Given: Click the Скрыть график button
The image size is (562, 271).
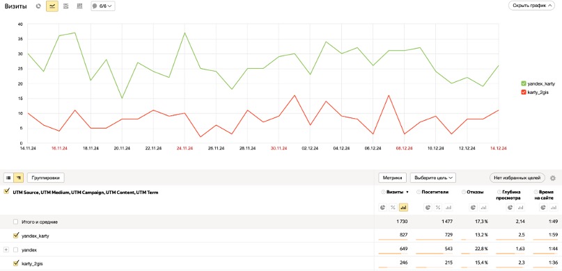Looking at the screenshot, I should (x=531, y=6).
